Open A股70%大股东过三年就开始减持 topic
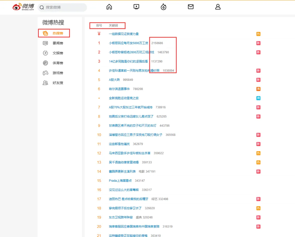The image size is (295, 237). tap(131, 107)
